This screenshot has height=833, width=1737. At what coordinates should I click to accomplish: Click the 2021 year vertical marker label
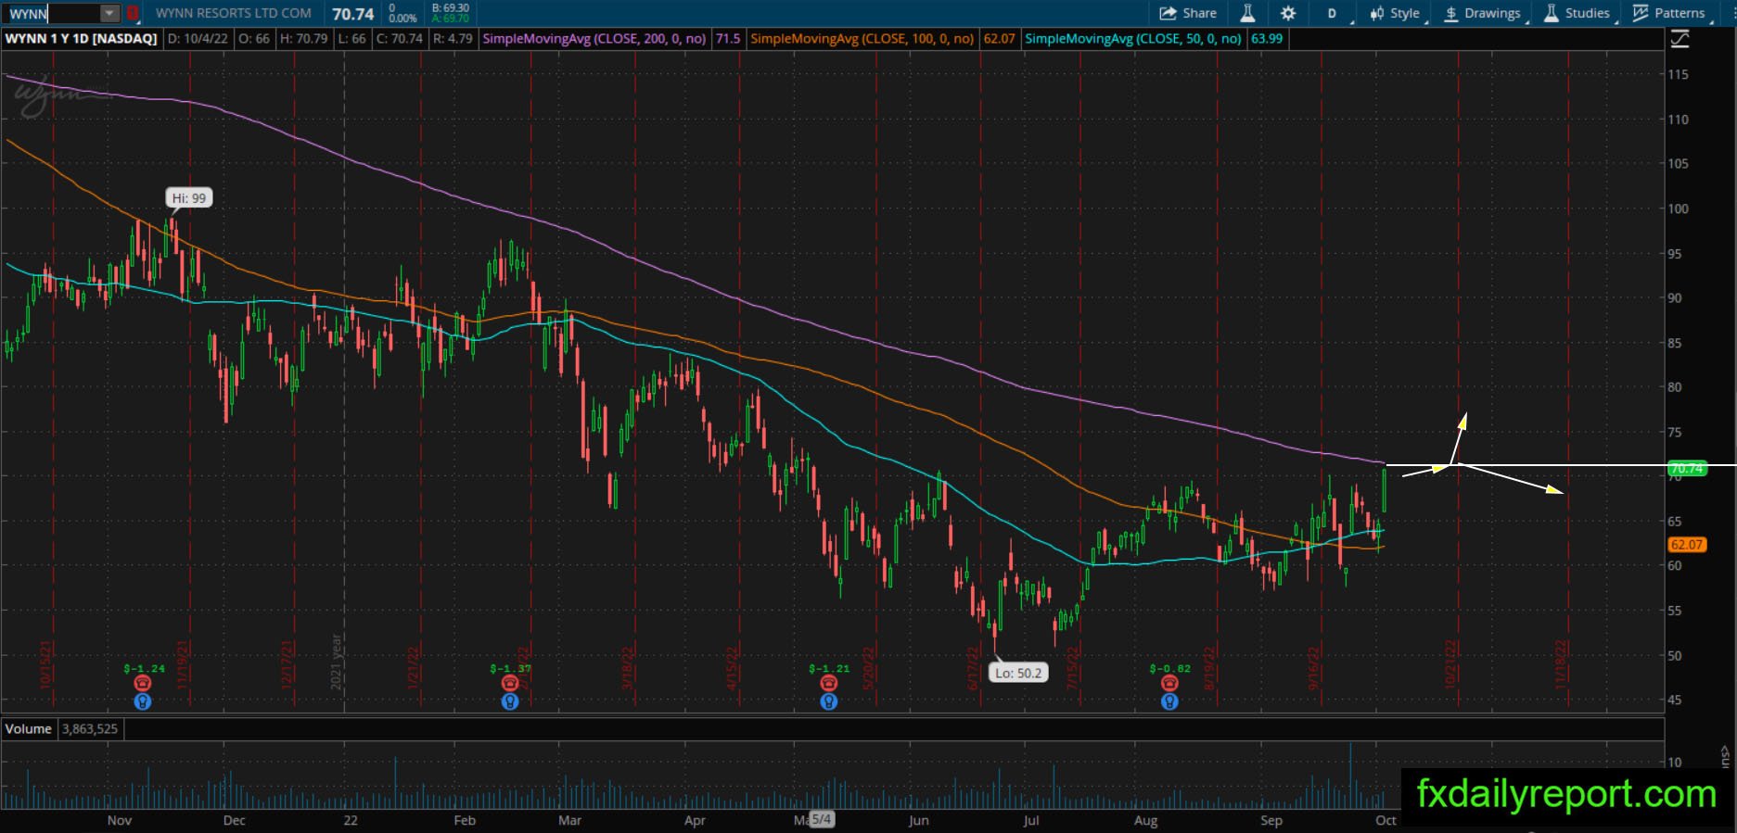click(337, 662)
